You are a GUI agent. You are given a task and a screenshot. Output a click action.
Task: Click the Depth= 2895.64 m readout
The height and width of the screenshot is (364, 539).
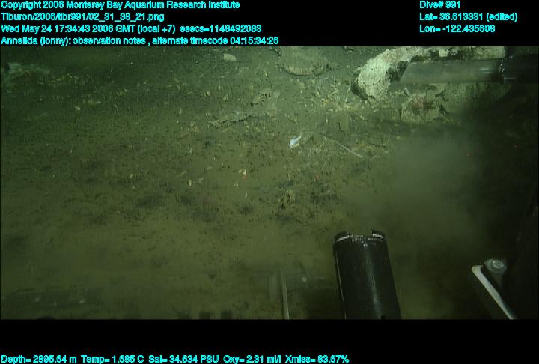coord(39,359)
